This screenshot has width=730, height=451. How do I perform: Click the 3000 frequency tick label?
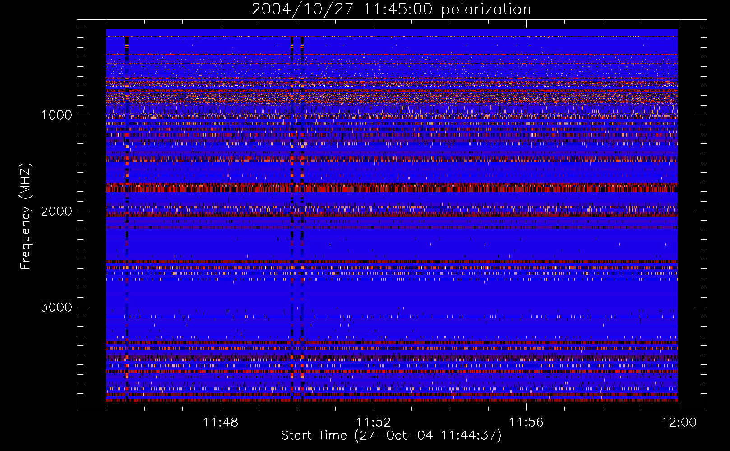(56, 307)
